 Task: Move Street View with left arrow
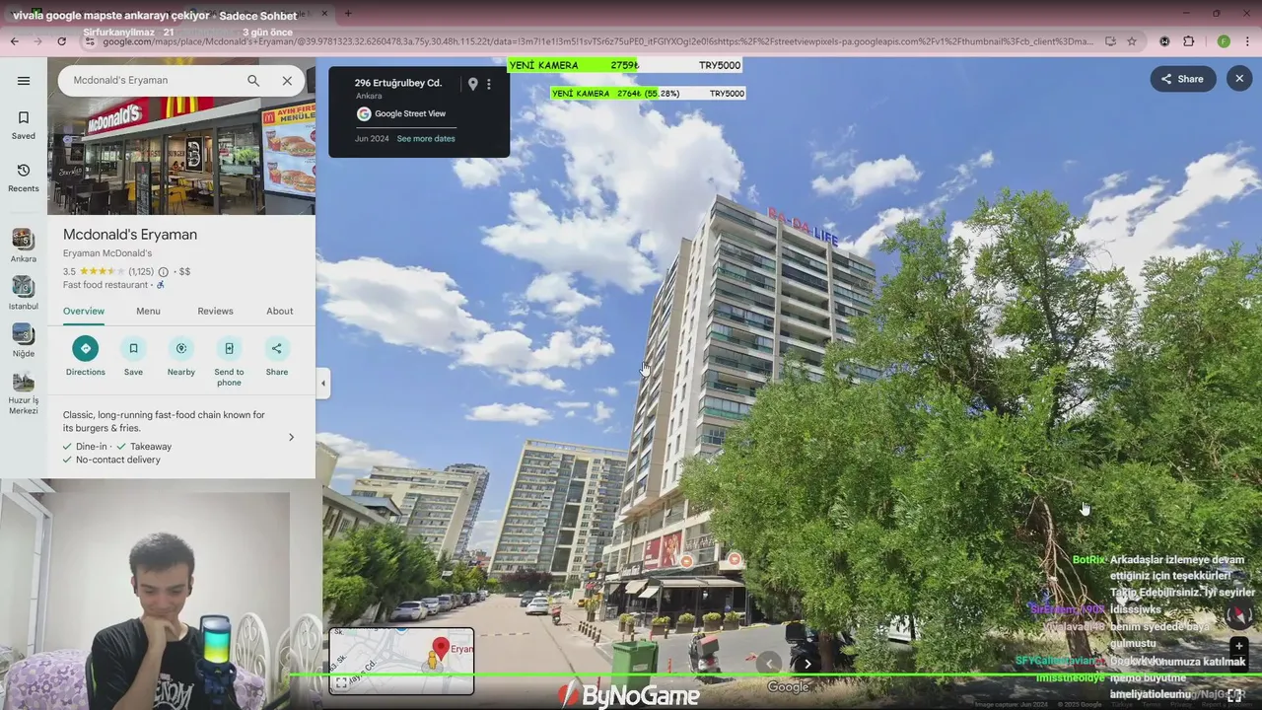click(x=769, y=664)
